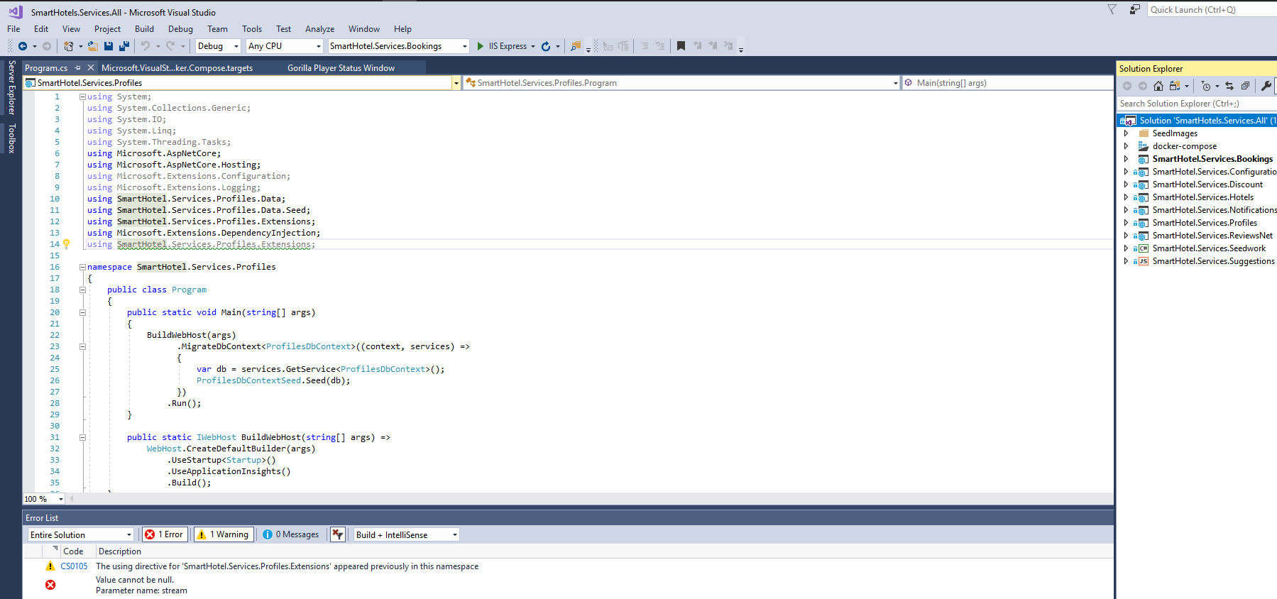The height and width of the screenshot is (599, 1277).
Task: Collapse all nodes in Solution Explorer
Action: (x=1245, y=86)
